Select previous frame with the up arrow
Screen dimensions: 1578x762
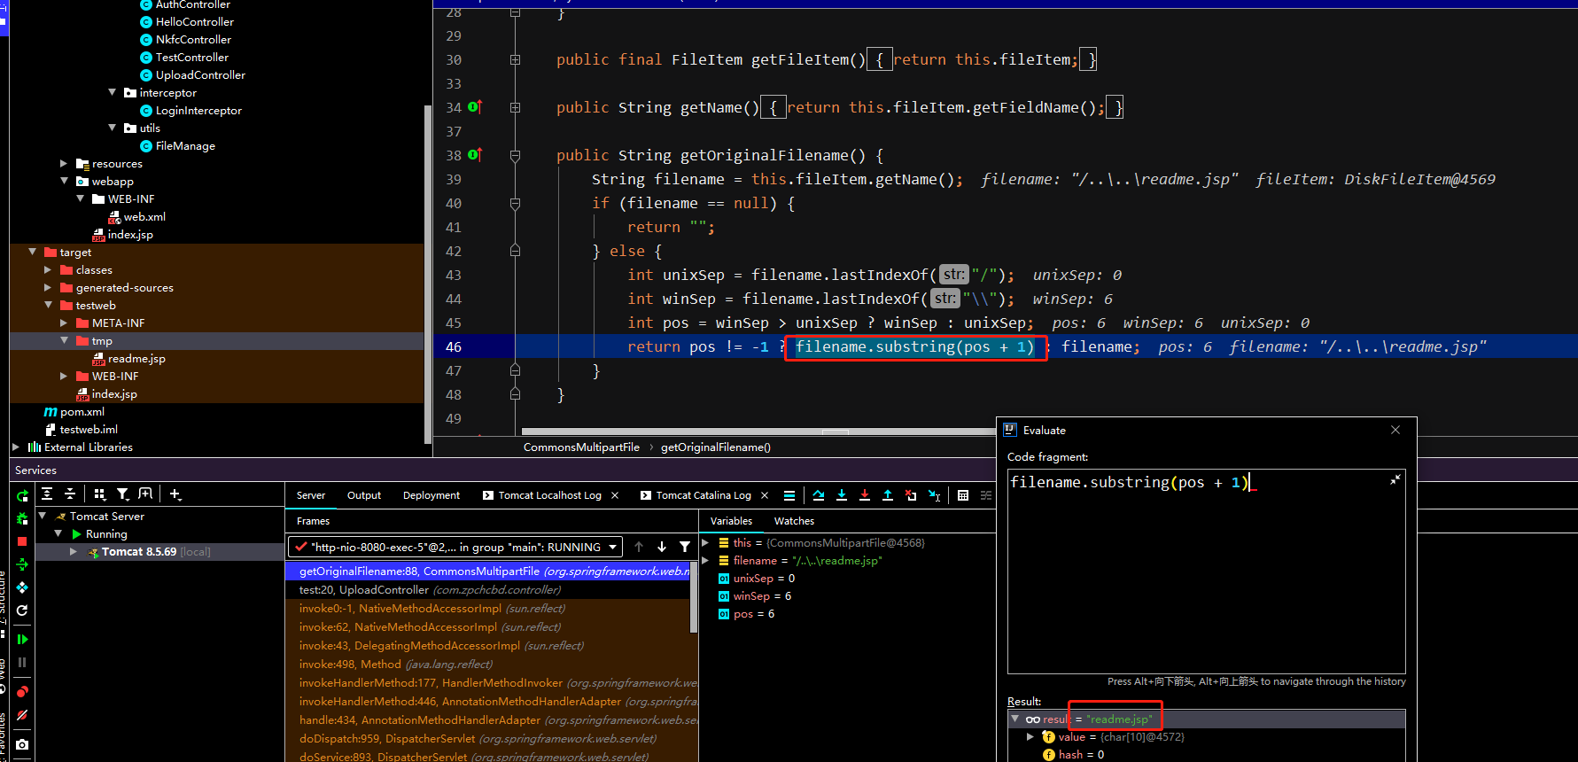tap(639, 547)
